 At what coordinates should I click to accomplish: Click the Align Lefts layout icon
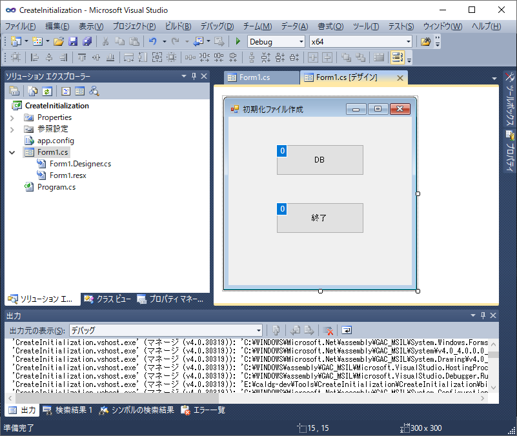[35, 57]
